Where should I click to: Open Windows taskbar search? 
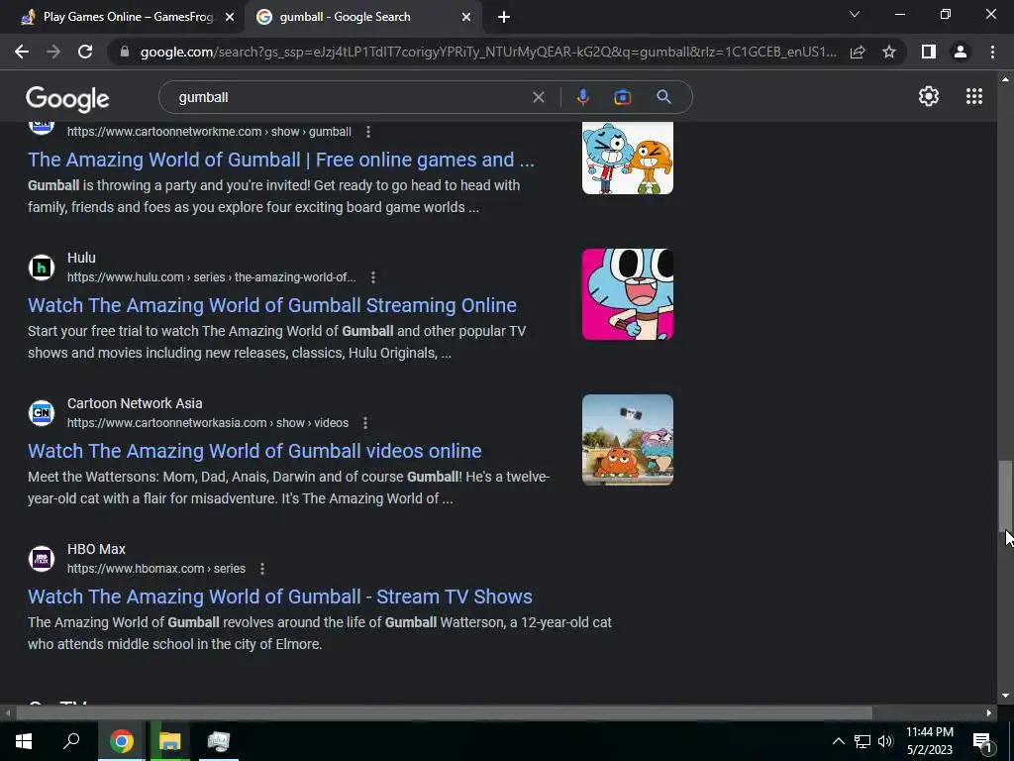pyautogui.click(x=71, y=741)
